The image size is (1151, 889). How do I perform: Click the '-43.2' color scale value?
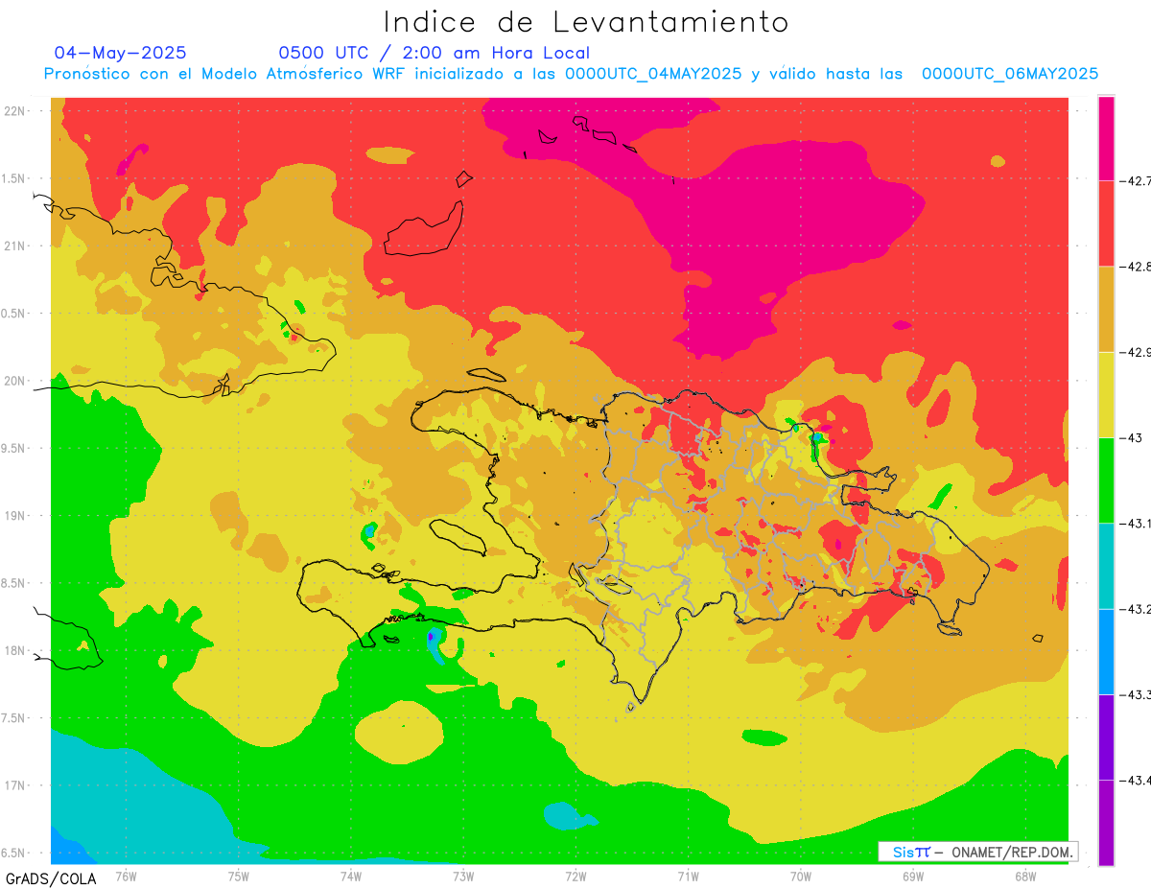tap(1137, 609)
